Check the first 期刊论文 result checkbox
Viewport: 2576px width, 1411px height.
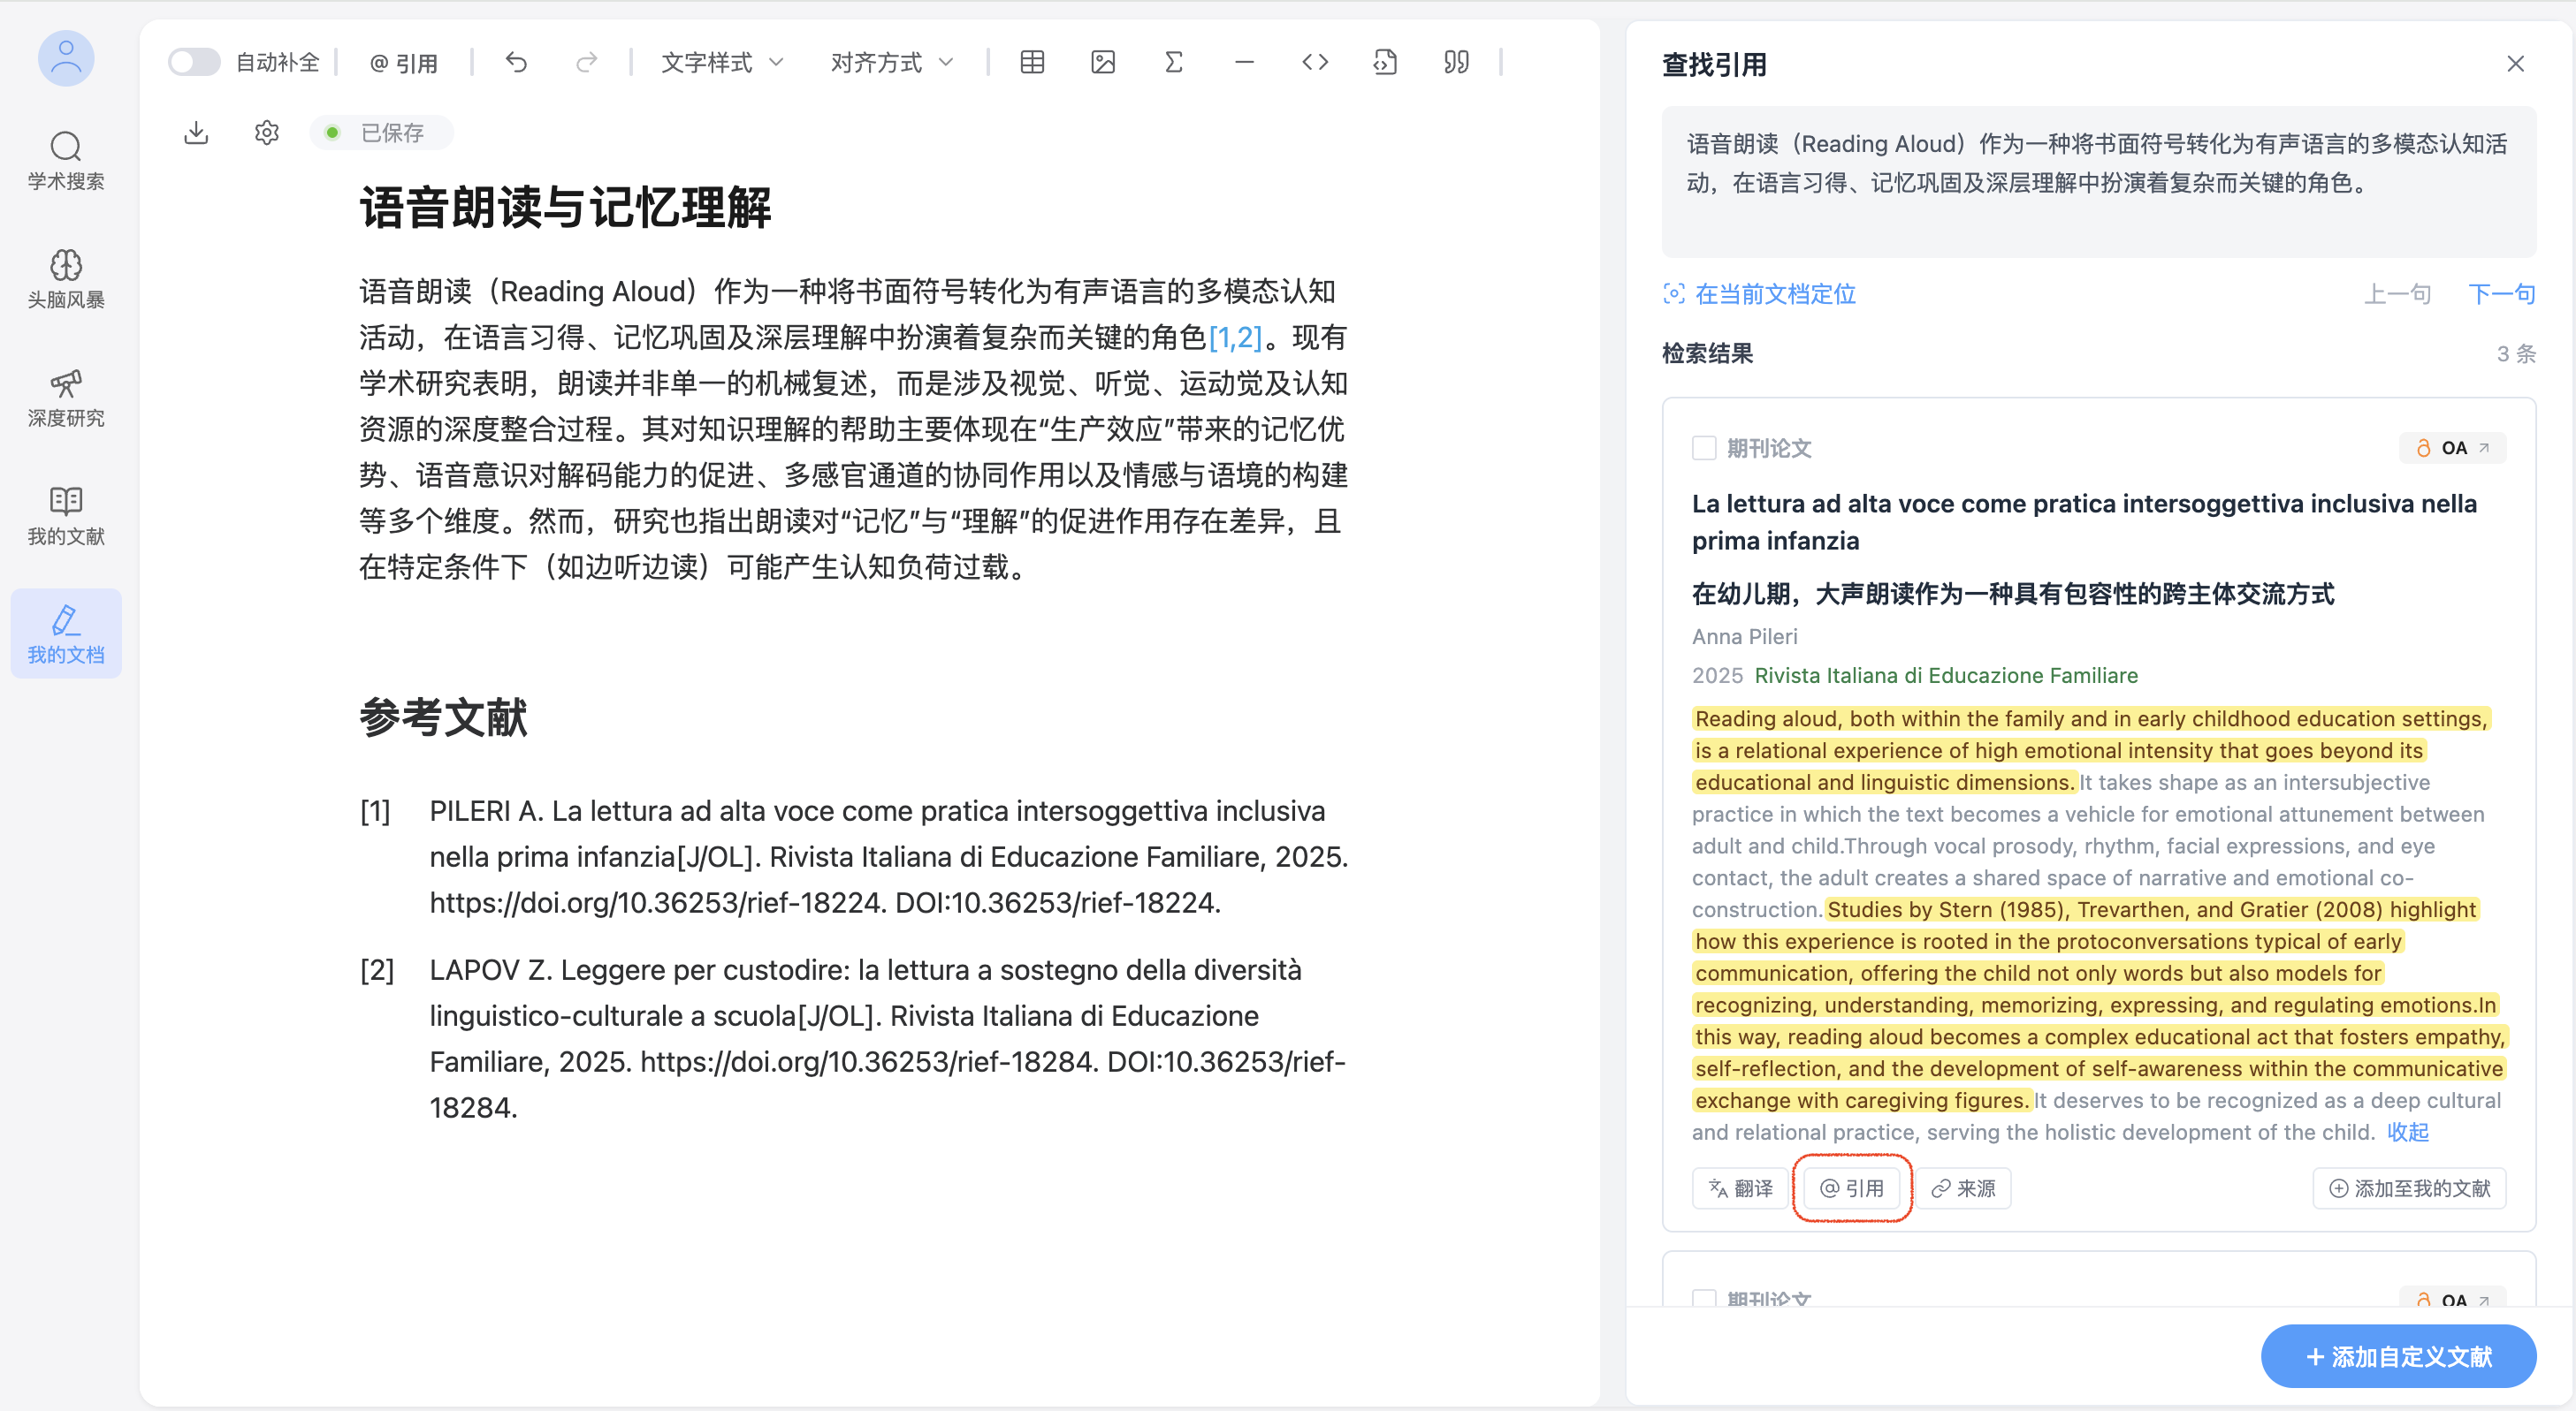tap(1704, 448)
